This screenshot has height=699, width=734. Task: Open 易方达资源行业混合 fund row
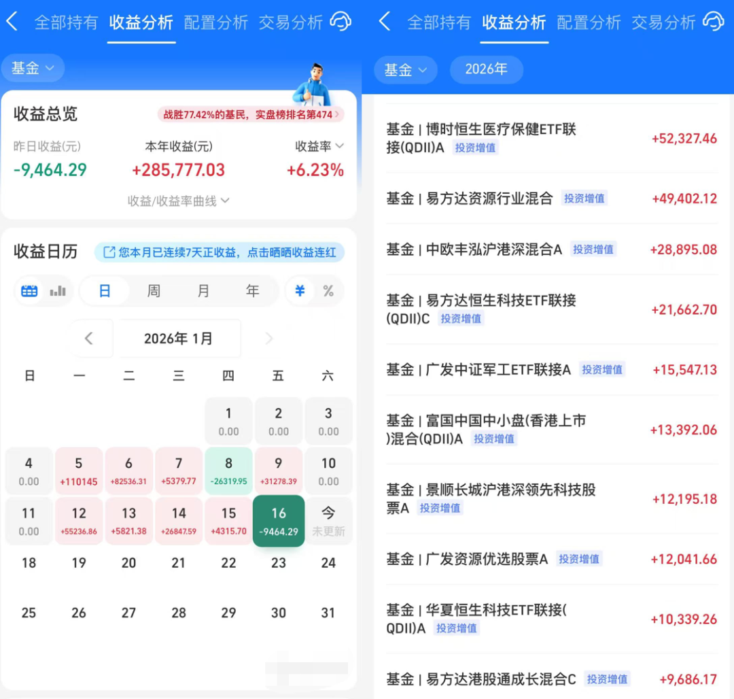(551, 198)
